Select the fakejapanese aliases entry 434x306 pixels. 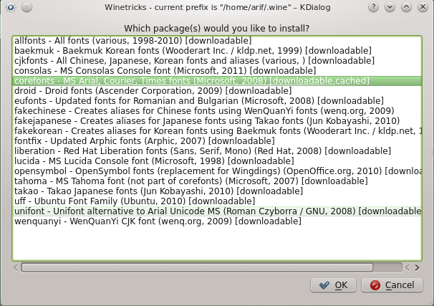tap(217, 120)
